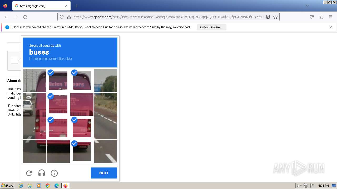
Task: Select the top-left tile with power lines
Action: (34, 81)
